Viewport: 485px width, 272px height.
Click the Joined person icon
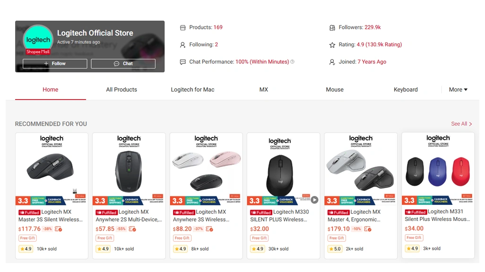[332, 61]
